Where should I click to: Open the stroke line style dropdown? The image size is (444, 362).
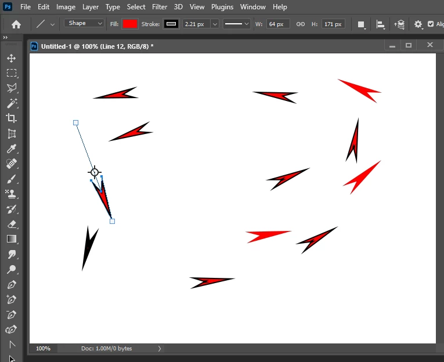tap(237, 24)
